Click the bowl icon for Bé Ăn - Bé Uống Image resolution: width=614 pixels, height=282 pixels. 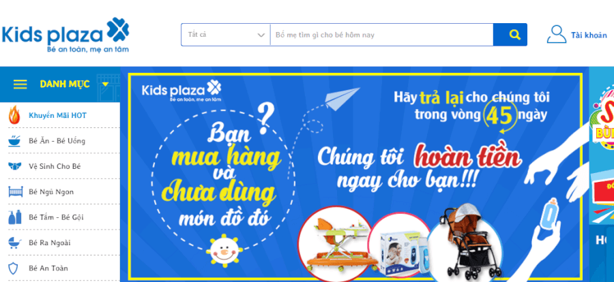pos(14,141)
